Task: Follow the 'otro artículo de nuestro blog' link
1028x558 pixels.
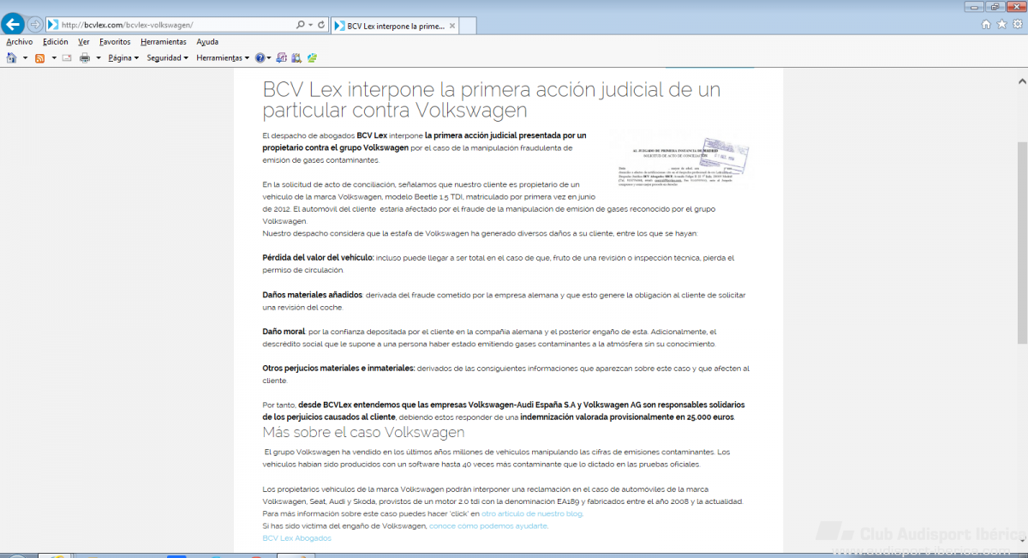Action: coord(531,513)
